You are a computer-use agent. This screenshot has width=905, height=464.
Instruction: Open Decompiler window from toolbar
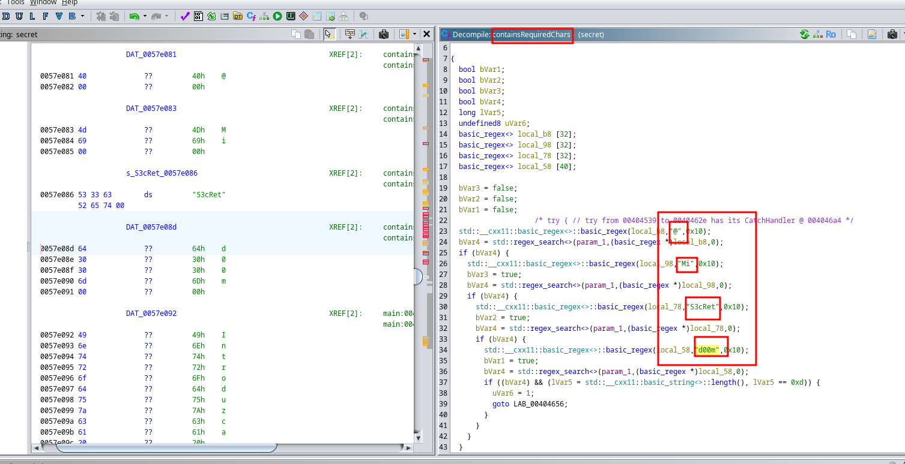pos(251,16)
